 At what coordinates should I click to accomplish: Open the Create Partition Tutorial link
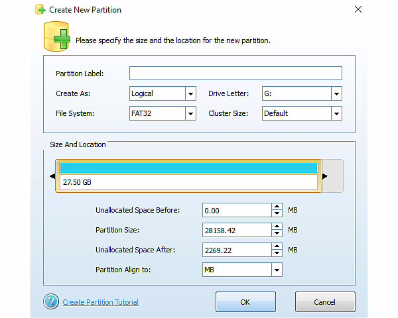tap(101, 302)
